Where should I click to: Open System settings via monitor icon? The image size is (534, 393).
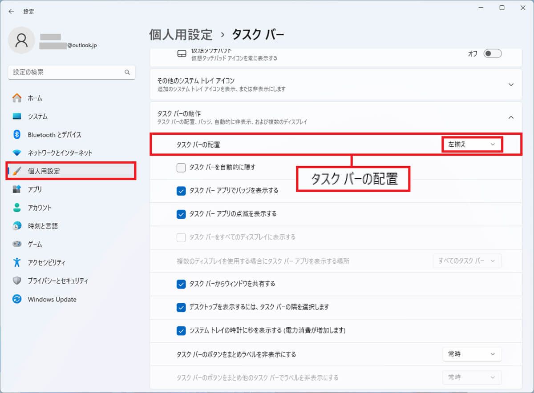(17, 116)
